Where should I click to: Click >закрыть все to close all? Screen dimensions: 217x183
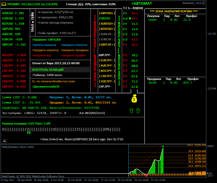coord(42,55)
